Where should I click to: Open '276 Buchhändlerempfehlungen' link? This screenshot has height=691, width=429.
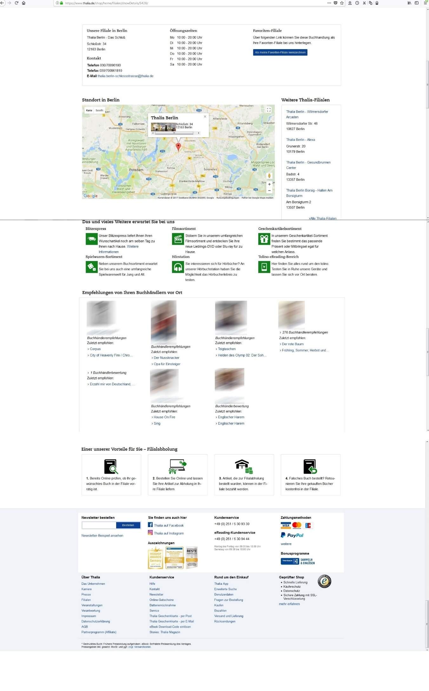pyautogui.click(x=305, y=332)
